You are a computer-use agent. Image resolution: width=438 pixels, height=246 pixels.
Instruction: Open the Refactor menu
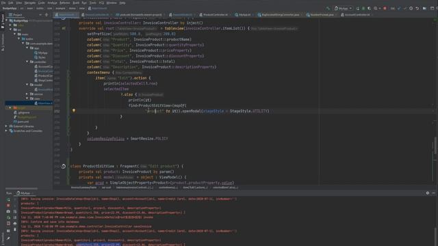pyautogui.click(x=64, y=3)
